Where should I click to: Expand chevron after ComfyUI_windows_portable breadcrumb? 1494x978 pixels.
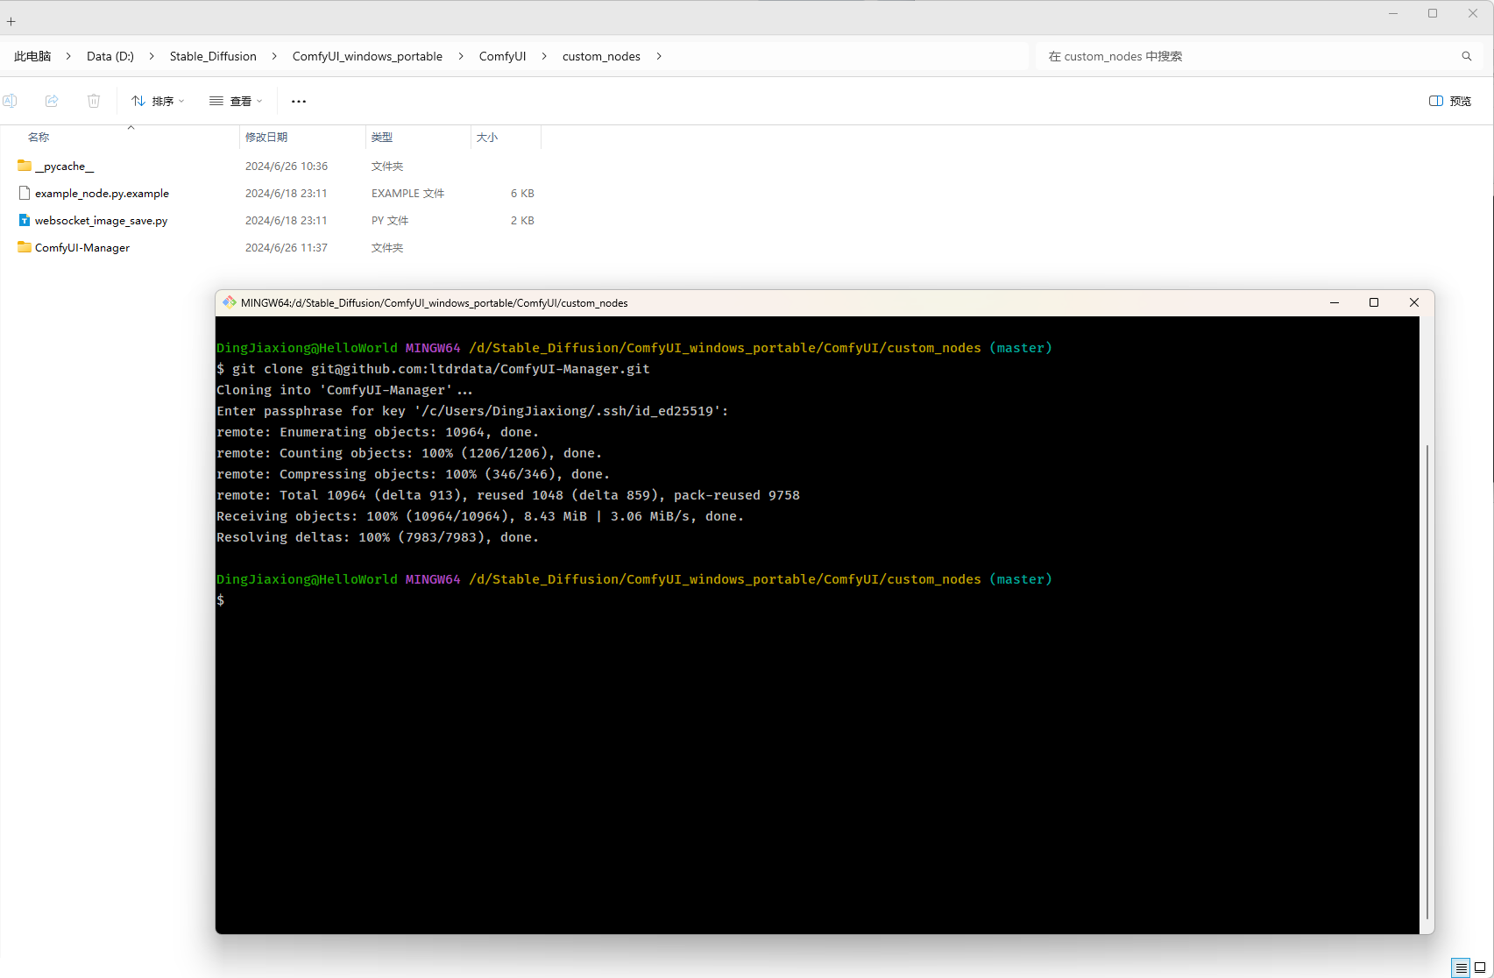pos(461,56)
